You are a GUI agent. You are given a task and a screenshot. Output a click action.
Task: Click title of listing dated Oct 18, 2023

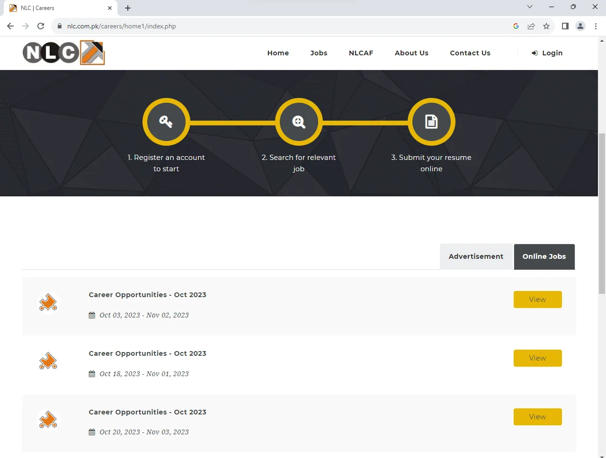click(147, 353)
